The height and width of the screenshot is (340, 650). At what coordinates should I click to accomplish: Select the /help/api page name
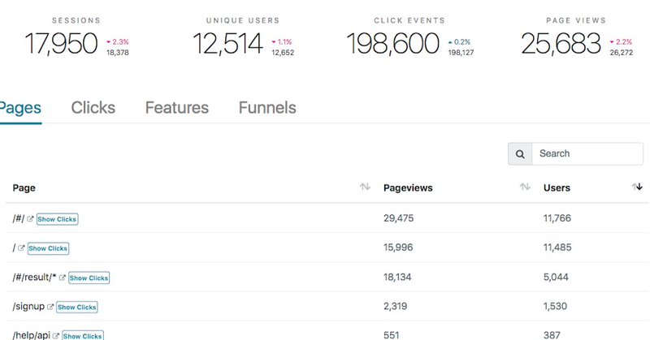pyautogui.click(x=32, y=335)
